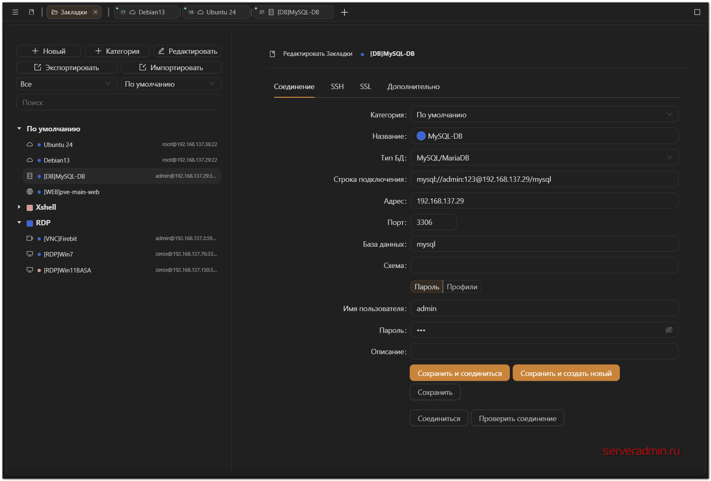Click the Адрес input field
The image size is (711, 481).
[544, 201]
